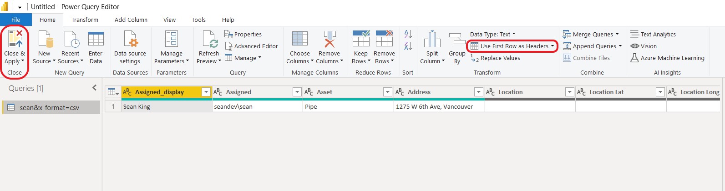Open query Properties
This screenshot has width=725, height=191.
click(x=243, y=34)
